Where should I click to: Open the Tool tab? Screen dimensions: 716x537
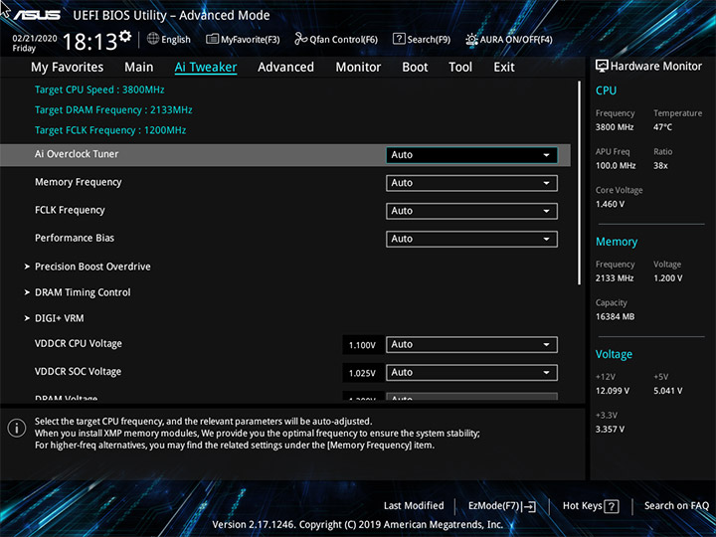[460, 68]
